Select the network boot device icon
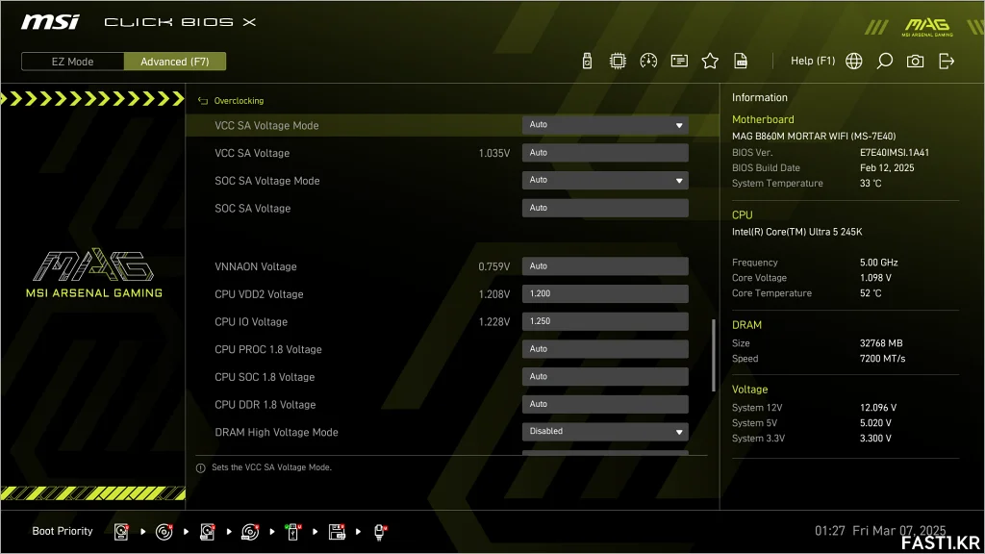 [x=379, y=531]
